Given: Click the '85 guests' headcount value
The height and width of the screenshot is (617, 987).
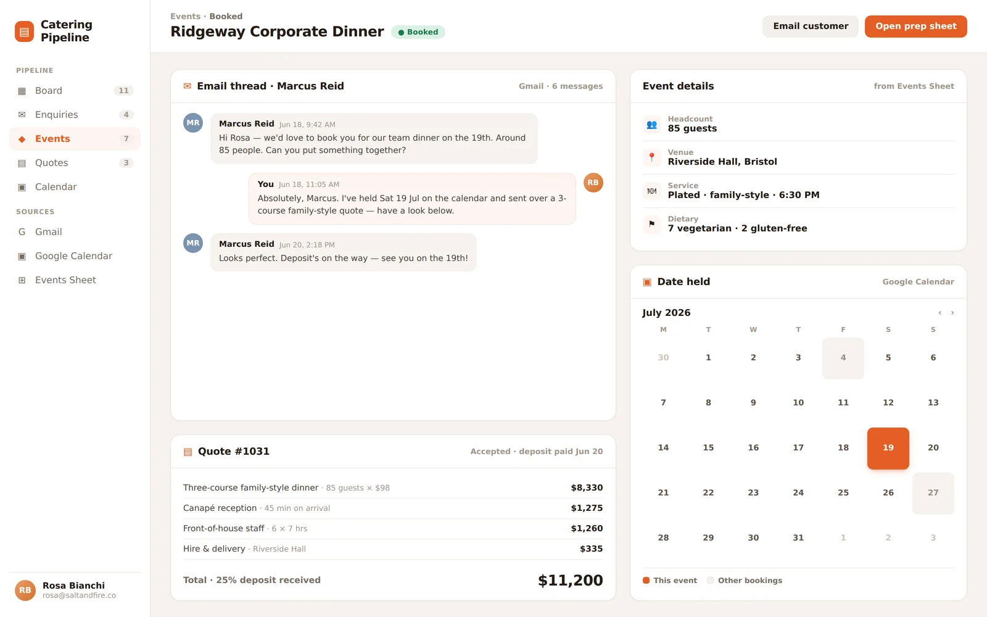Looking at the screenshot, I should click(x=692, y=129).
